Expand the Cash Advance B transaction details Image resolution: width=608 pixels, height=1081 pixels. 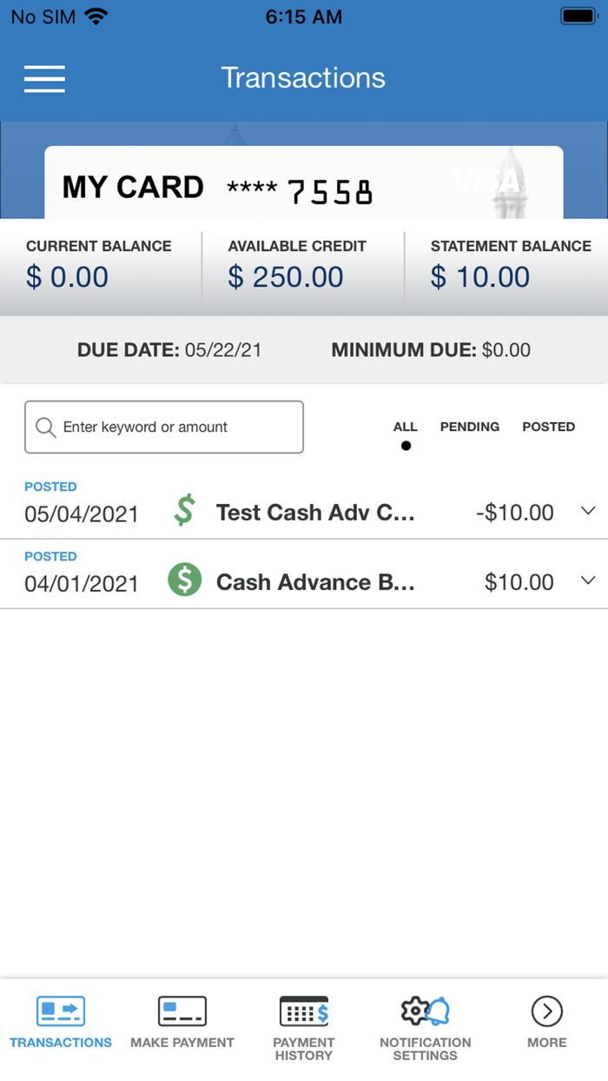(588, 581)
